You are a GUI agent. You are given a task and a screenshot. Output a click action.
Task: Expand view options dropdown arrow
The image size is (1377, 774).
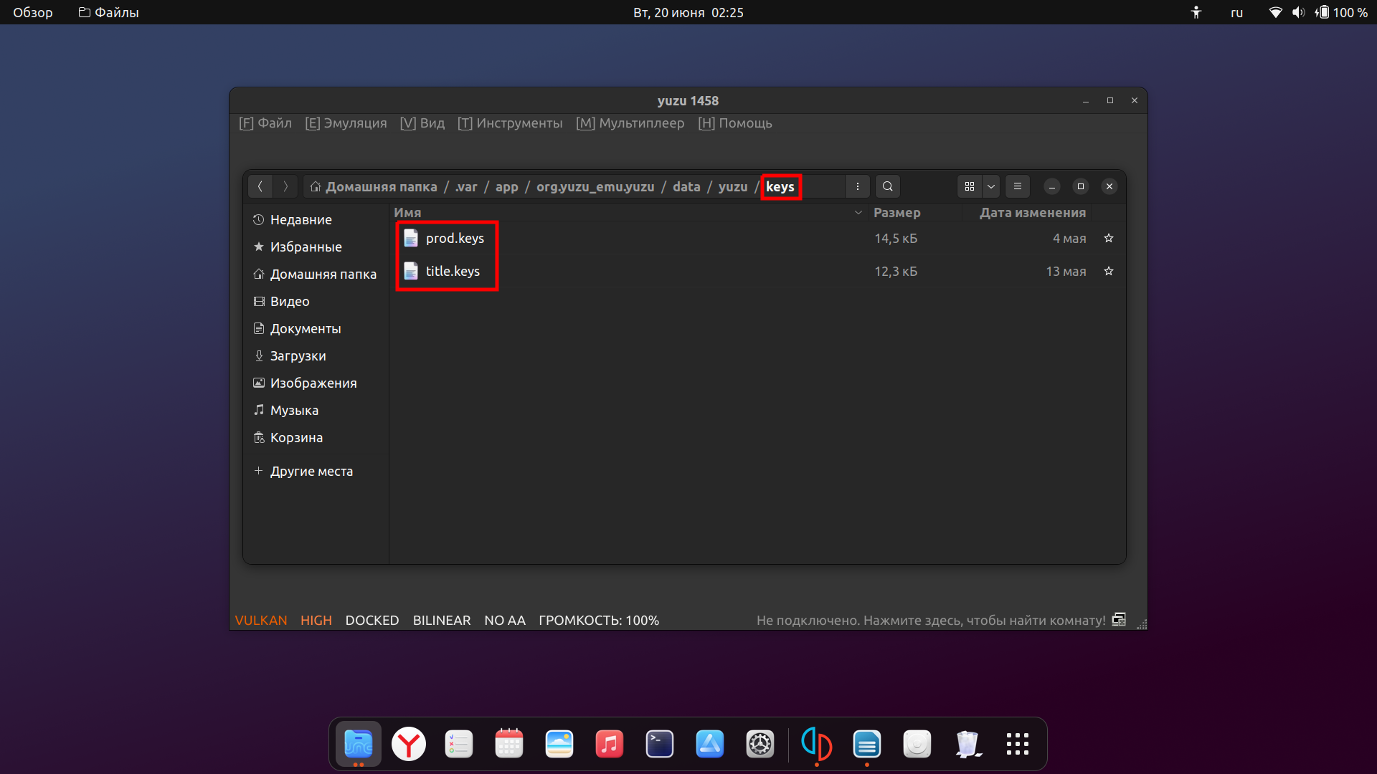point(991,186)
